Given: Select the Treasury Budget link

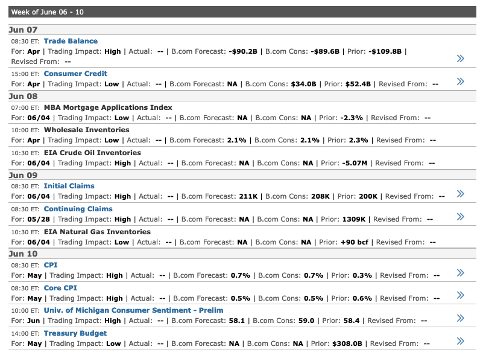Looking at the screenshot, I should pos(75,333).
